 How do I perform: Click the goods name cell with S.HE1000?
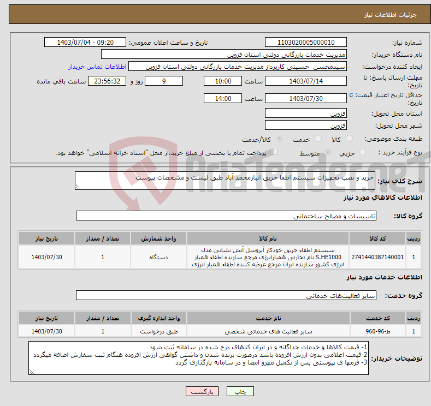point(268,257)
